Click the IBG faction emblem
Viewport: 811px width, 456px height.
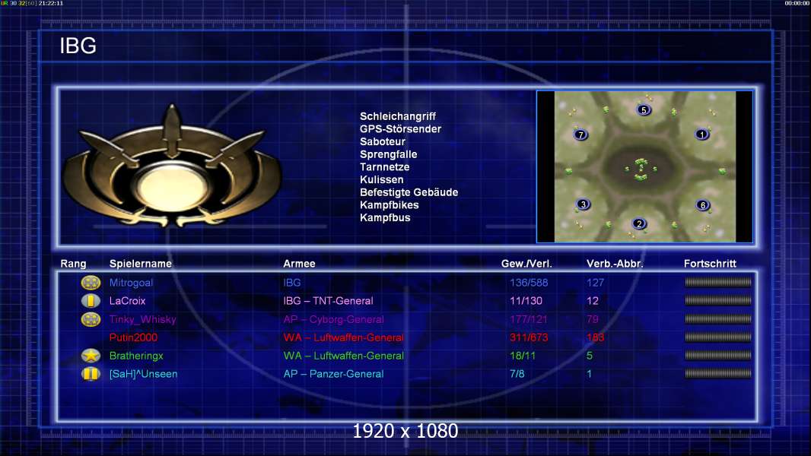pos(172,166)
